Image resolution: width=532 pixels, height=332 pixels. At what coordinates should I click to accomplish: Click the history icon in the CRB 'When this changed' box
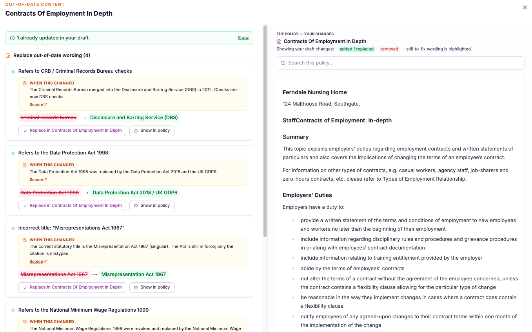(25, 83)
